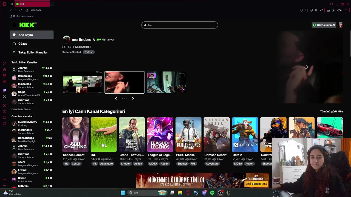Open Opera sidebar player icon

pos(4,105)
